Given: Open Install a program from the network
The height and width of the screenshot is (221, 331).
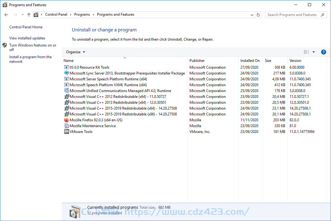Looking at the screenshot, I should pyautogui.click(x=30, y=59).
